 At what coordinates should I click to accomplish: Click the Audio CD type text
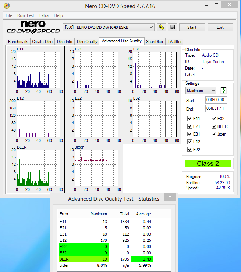[x=210, y=55]
